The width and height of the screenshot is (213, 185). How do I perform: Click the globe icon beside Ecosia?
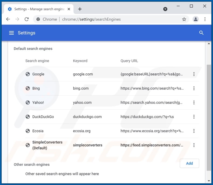pyautogui.click(x=28, y=131)
